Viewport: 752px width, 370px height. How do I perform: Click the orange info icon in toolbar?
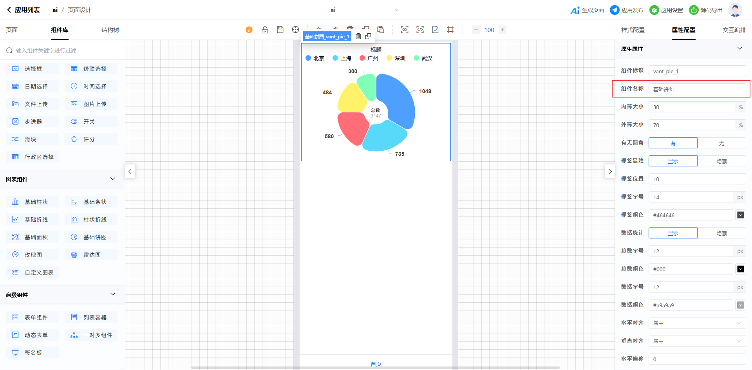tap(249, 30)
